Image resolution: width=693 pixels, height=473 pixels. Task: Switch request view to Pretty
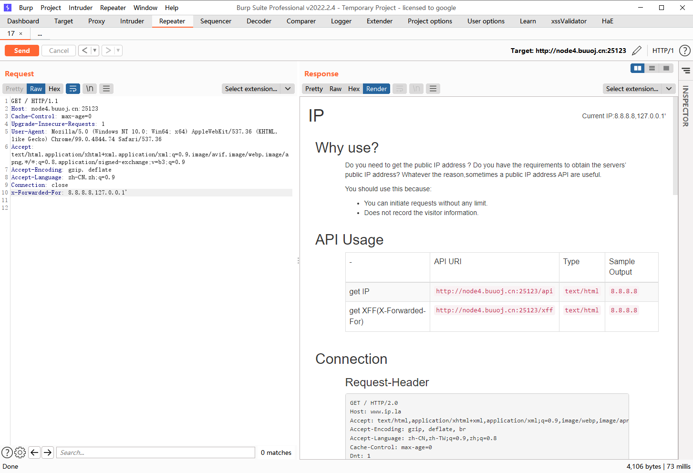pos(14,89)
